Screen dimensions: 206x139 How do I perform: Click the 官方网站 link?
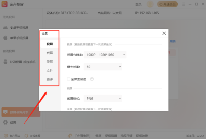(15, 136)
